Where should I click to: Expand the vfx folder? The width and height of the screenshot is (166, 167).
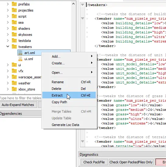point(8,71)
